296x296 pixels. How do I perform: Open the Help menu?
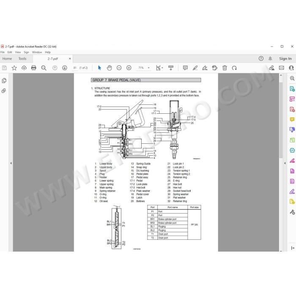48,52
